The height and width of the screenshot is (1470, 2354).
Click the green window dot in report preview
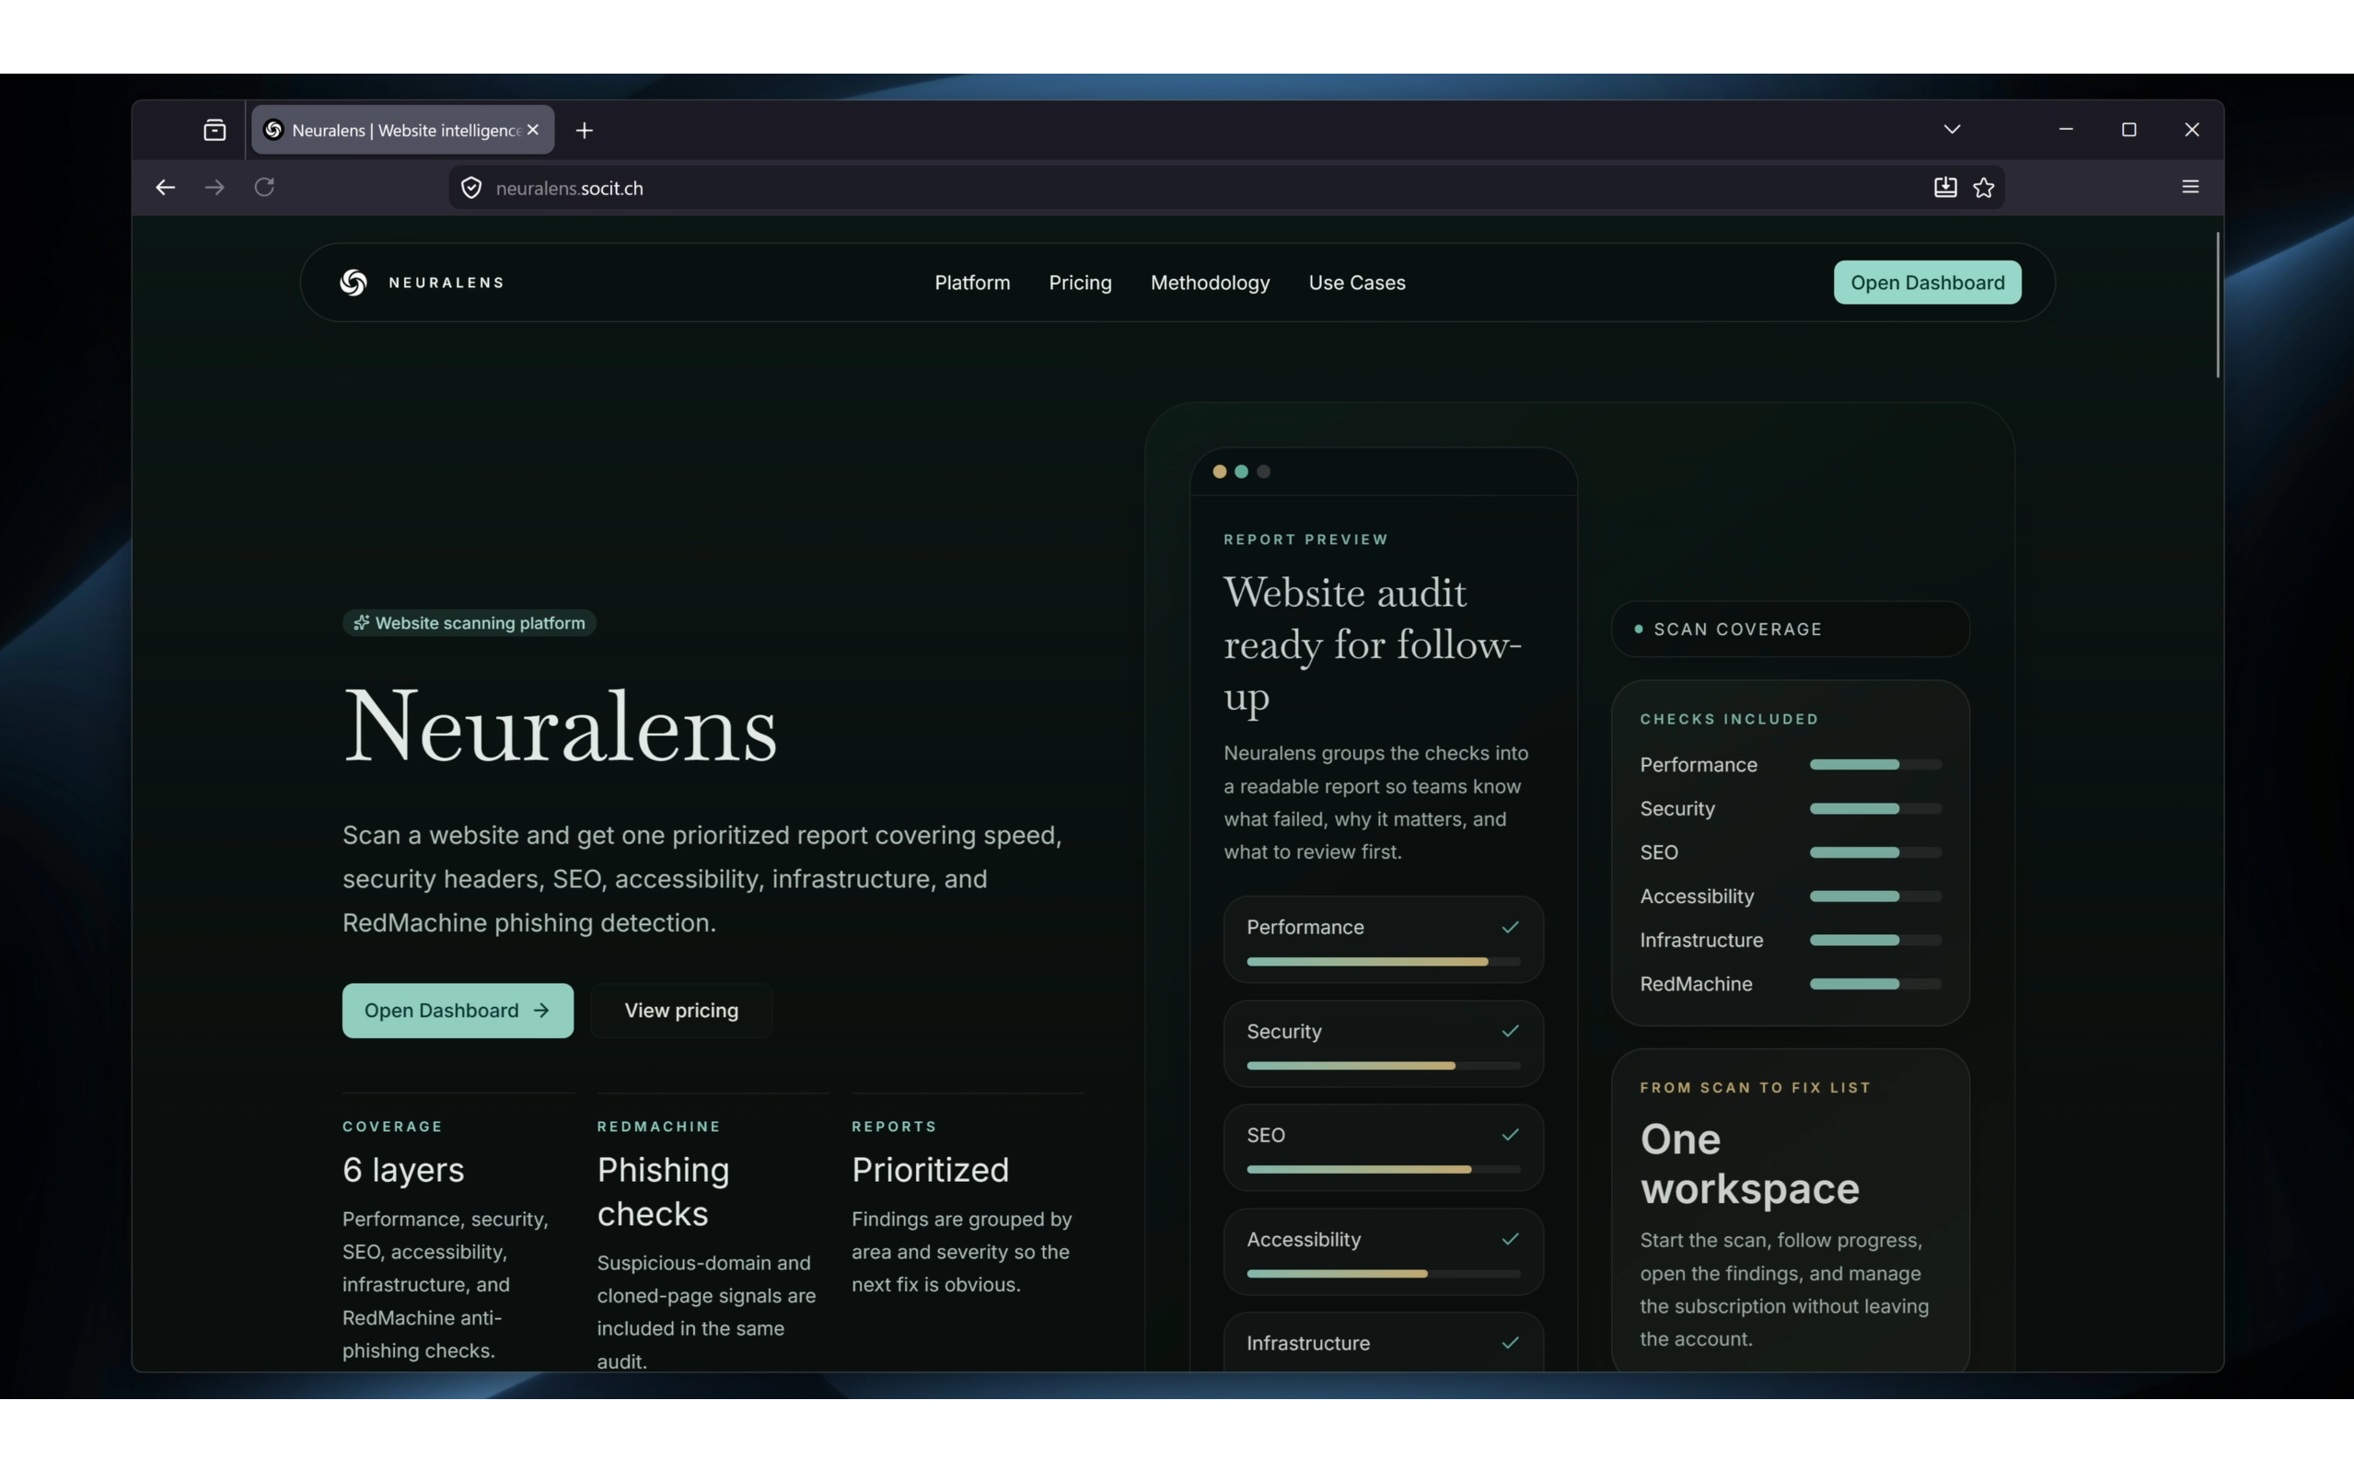[x=1242, y=471]
